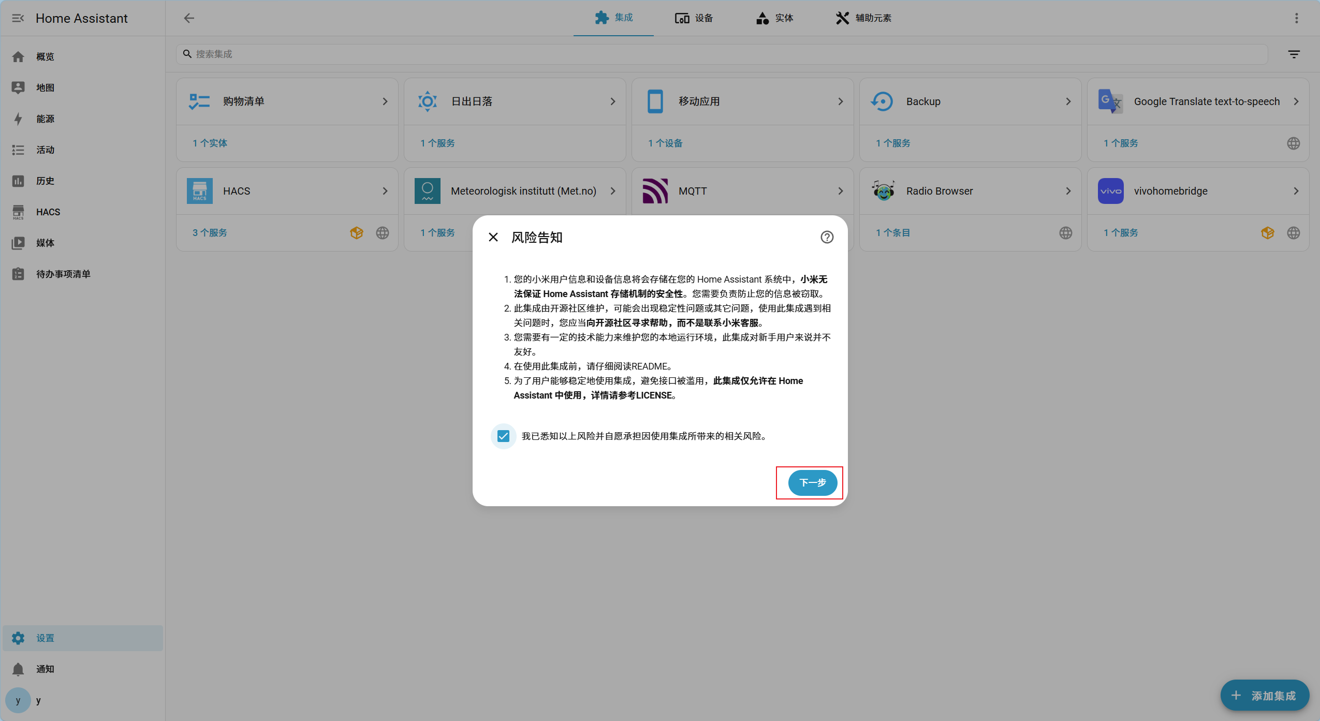The image size is (1320, 721).
Task: Expand the Backup integration details
Action: (1068, 101)
